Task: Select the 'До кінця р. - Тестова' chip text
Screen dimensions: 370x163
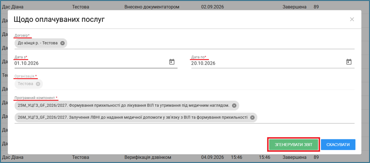Action: click(x=38, y=43)
